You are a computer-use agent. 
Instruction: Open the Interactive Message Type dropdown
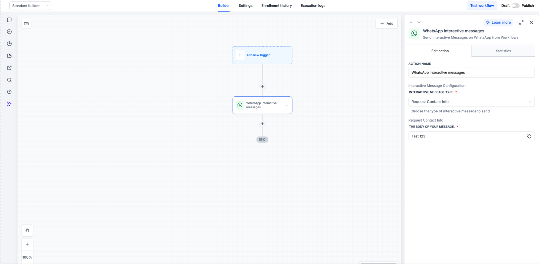[471, 102]
